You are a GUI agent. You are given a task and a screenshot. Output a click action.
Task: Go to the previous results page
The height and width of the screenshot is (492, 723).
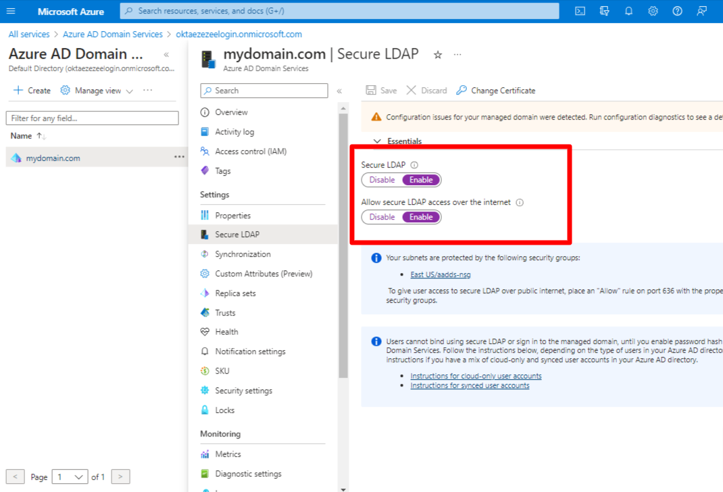tap(15, 476)
